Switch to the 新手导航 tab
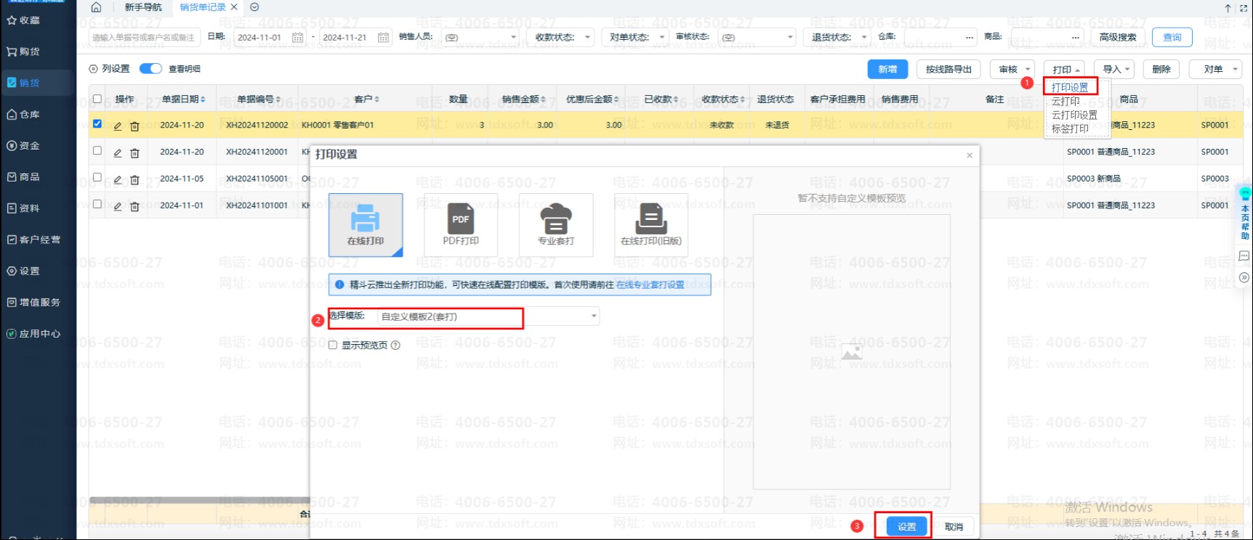This screenshot has height=540, width=1253. [143, 7]
